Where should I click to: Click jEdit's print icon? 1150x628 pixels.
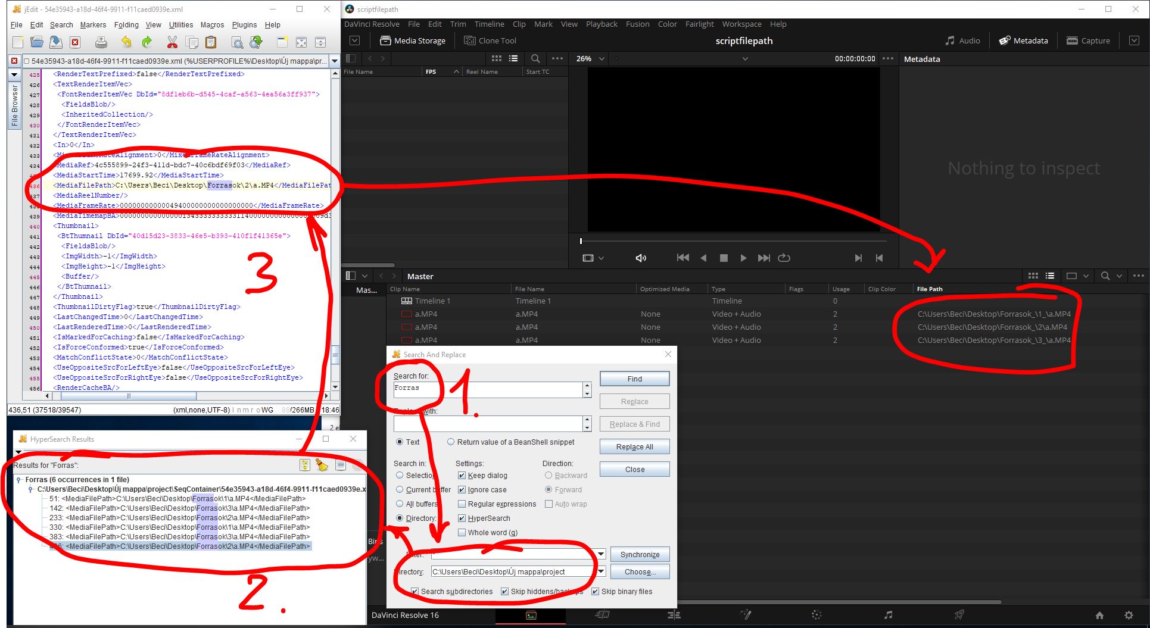(102, 42)
